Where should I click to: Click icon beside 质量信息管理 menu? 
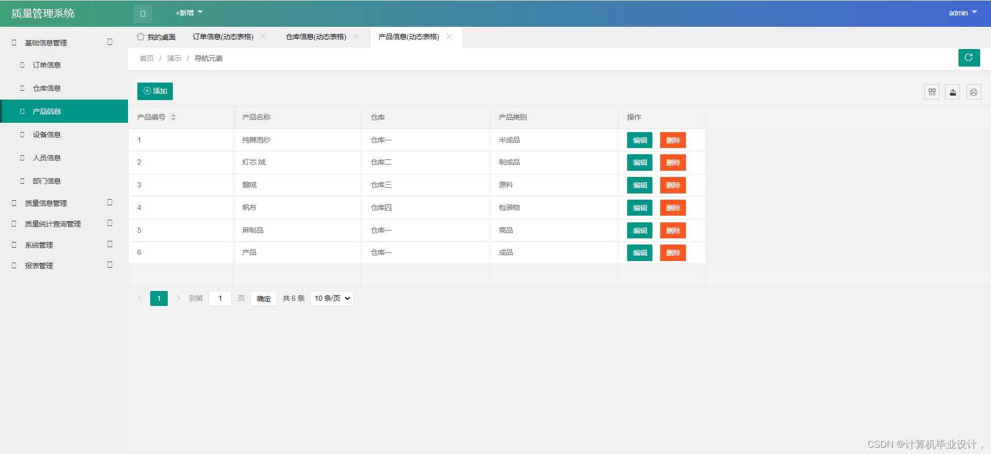pos(14,203)
